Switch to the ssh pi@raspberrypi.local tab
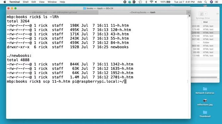Viewport: 222px width, 124px height. pos(52,12)
